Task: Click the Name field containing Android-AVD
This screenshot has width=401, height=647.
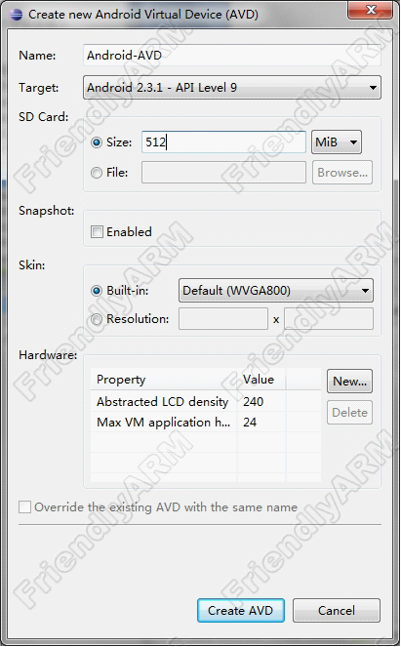Action: tap(232, 56)
